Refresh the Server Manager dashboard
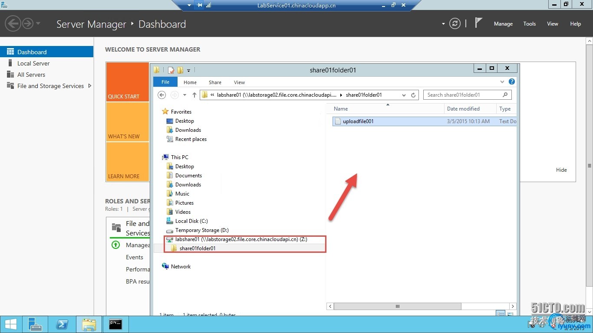The width and height of the screenshot is (593, 333). (455, 23)
